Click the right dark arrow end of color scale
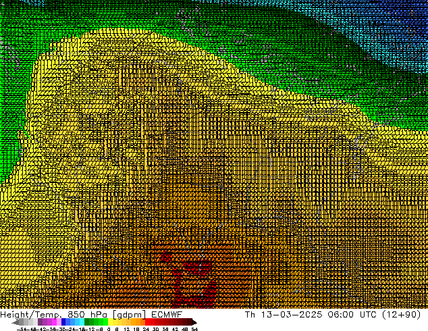The height and width of the screenshot is (331, 428). click(x=194, y=322)
